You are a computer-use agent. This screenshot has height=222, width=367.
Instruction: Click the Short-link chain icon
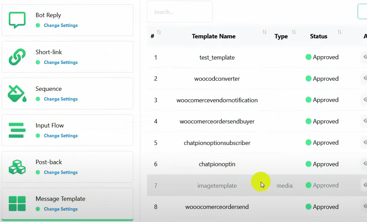point(17,57)
